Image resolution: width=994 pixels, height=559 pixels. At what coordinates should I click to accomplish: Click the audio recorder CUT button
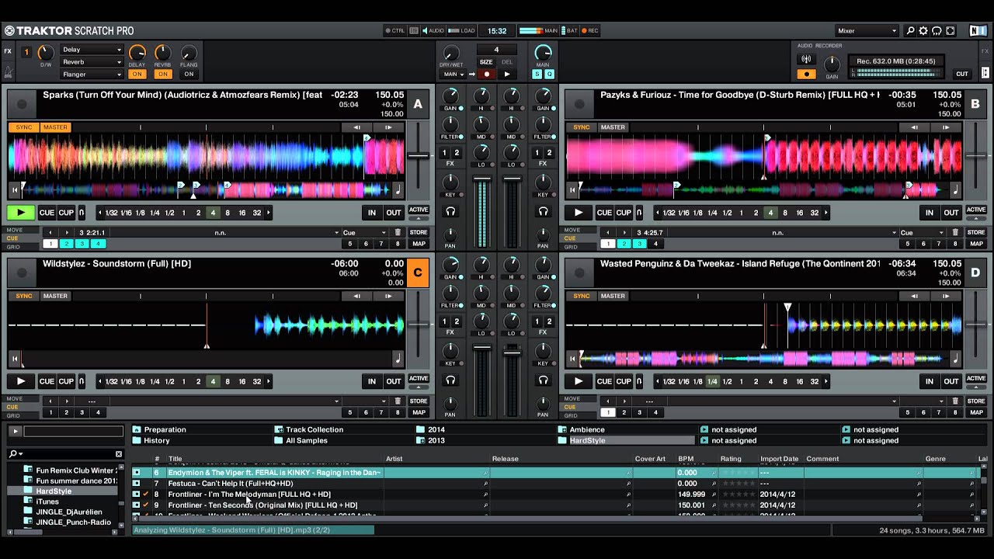(x=962, y=75)
